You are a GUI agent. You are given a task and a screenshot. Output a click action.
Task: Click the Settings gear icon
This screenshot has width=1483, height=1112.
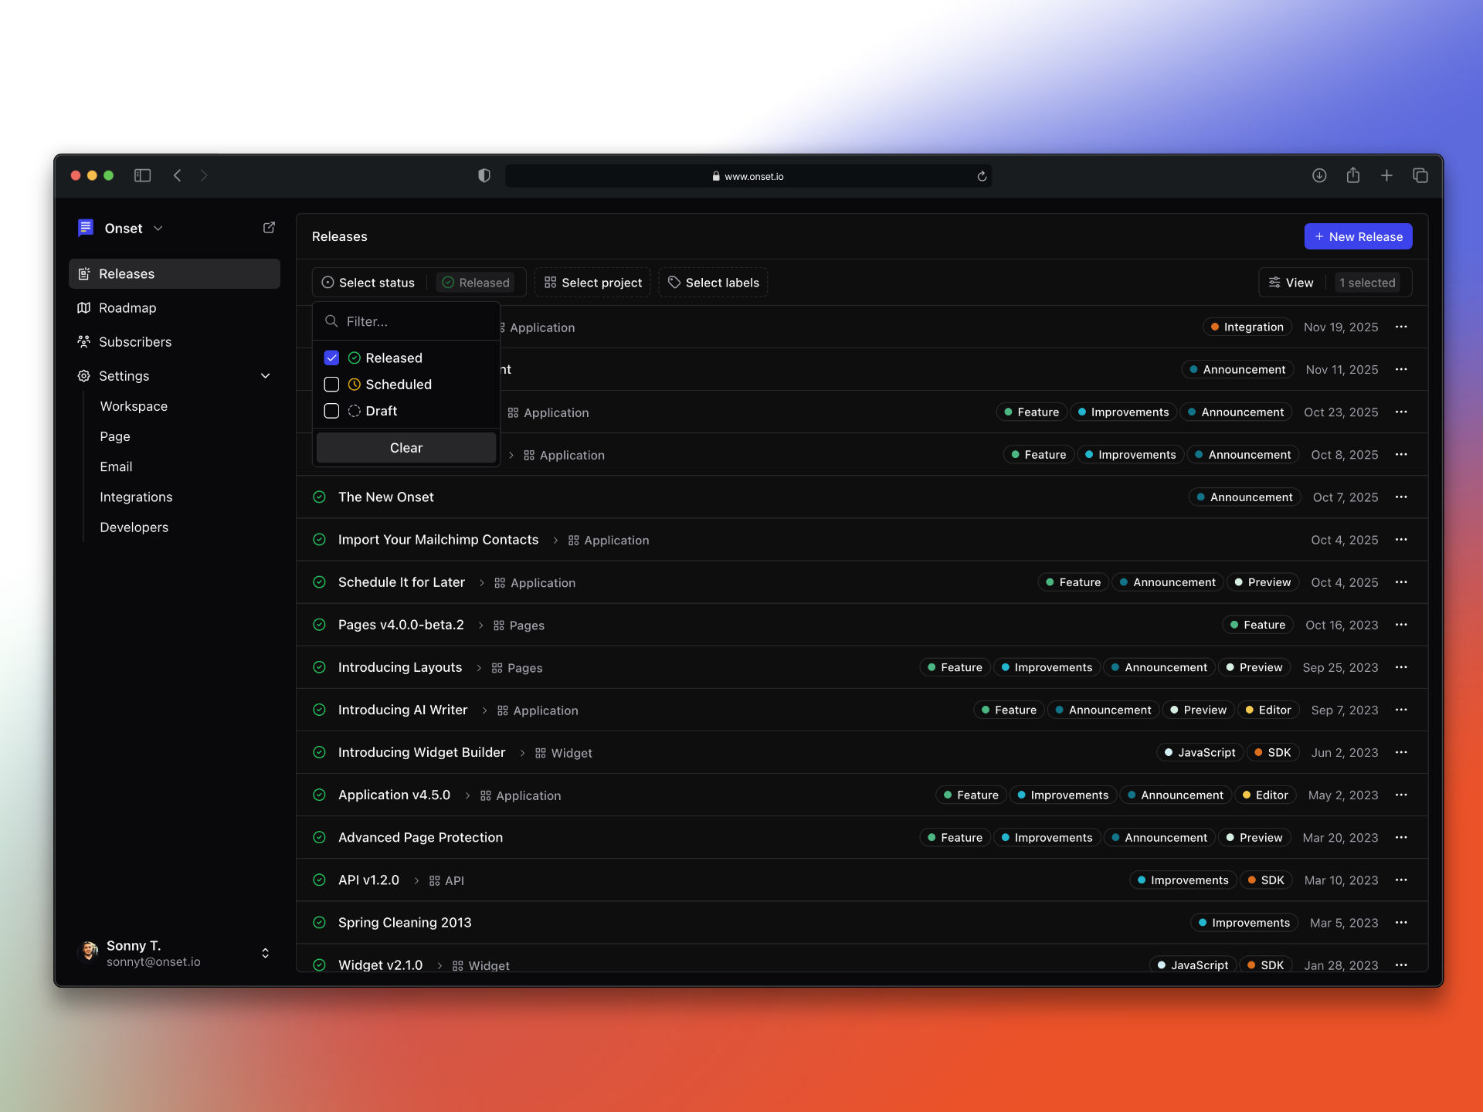(83, 376)
